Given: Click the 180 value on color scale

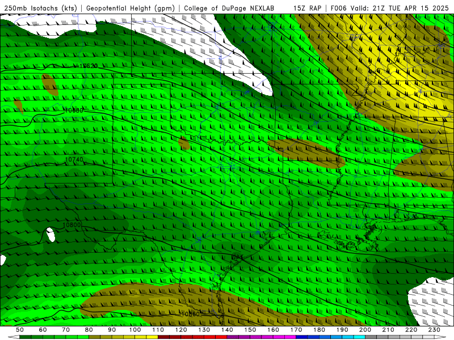Looking at the screenshot, I should (319, 330).
